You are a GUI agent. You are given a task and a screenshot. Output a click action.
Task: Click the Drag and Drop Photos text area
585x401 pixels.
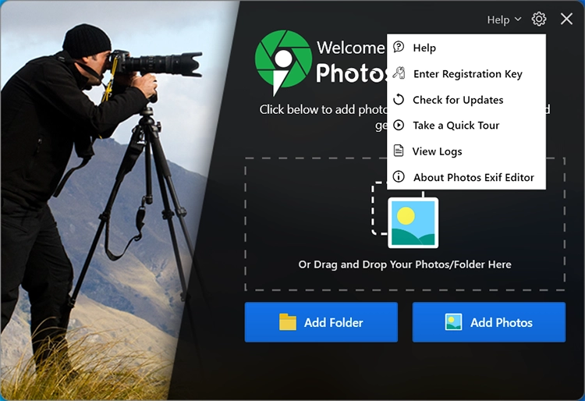click(x=405, y=264)
